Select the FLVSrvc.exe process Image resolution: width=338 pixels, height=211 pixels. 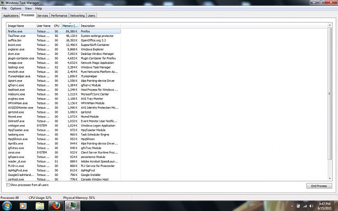[64, 166]
